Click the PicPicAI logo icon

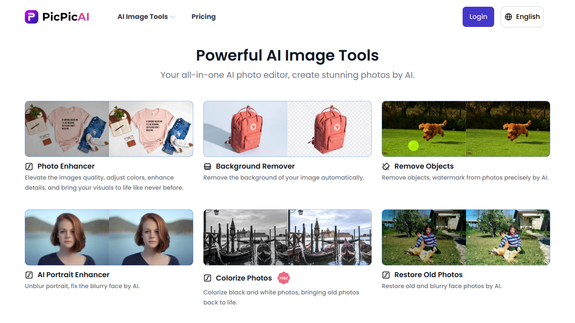32,17
